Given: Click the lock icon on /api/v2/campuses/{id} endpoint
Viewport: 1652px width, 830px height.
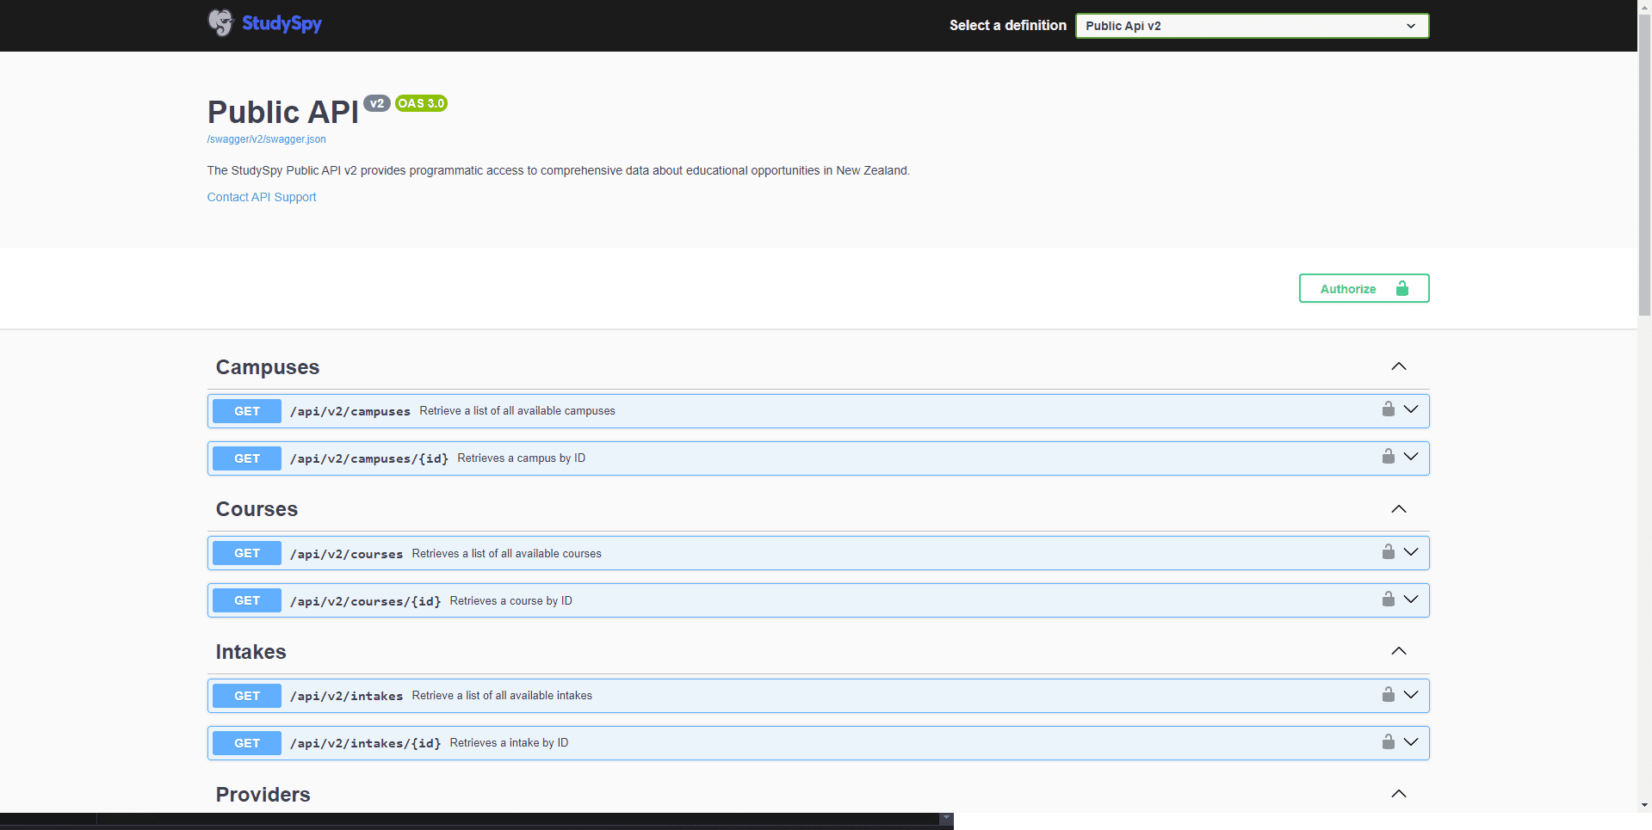Looking at the screenshot, I should tap(1388, 458).
